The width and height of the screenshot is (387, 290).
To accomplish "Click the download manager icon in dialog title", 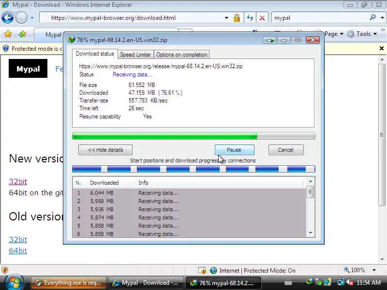I will click(72, 40).
